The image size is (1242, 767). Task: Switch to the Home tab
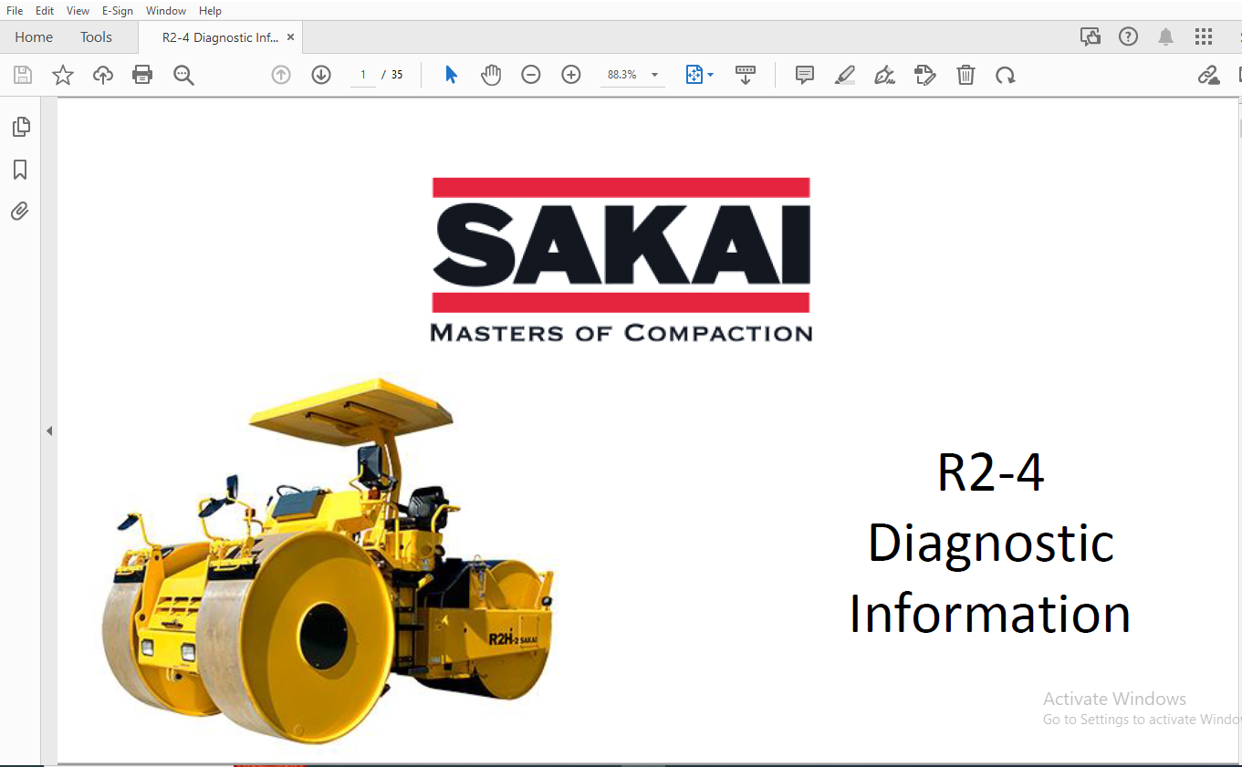tap(34, 37)
